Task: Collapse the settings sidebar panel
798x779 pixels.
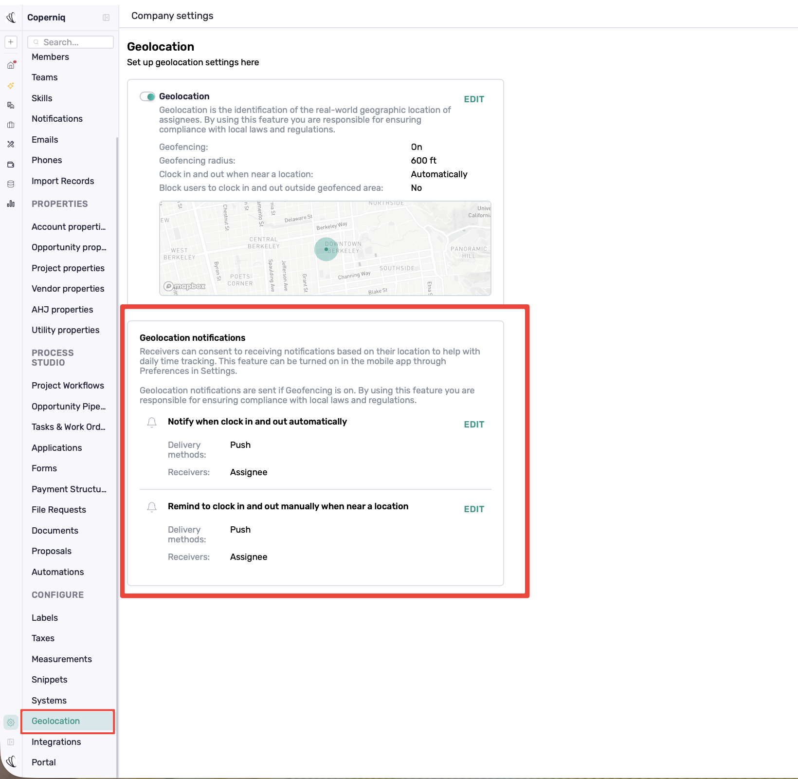Action: [x=106, y=18]
